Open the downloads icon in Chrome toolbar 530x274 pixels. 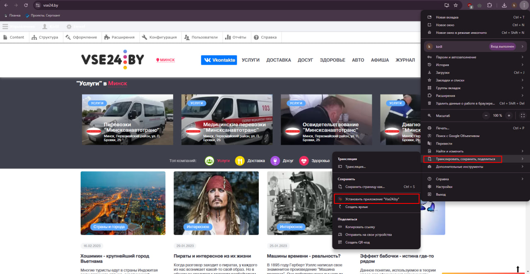pyautogui.click(x=504, y=5)
